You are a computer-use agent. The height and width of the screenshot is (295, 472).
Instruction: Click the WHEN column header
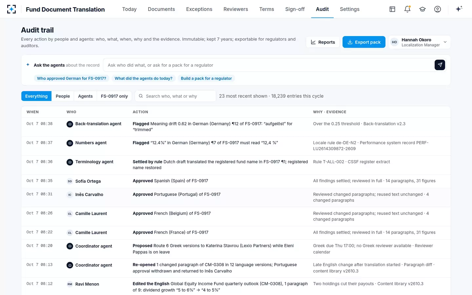(32, 112)
